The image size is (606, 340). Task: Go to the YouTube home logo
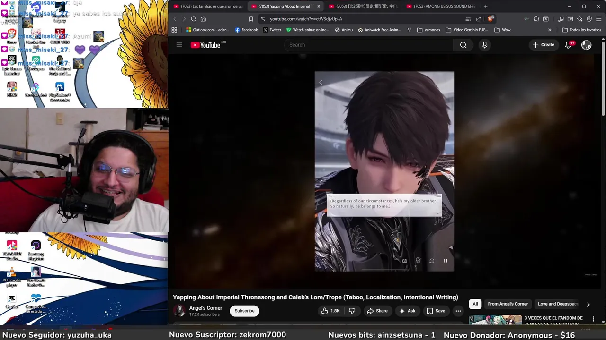tap(205, 45)
